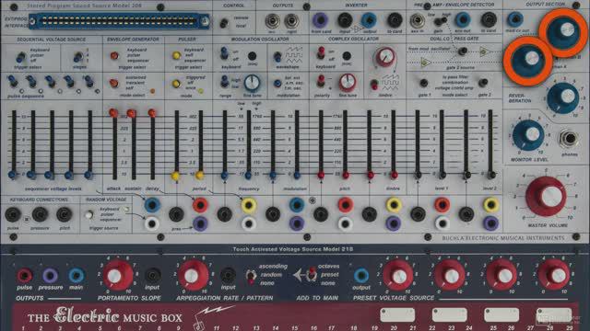The width and height of the screenshot is (590, 331).
Task: Click the complex oscillator red fine tune knob
Action: pos(348,83)
